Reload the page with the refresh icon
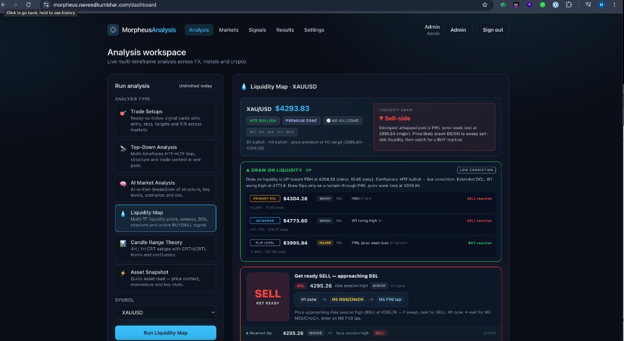The height and width of the screenshot is (341, 624). coord(28,5)
